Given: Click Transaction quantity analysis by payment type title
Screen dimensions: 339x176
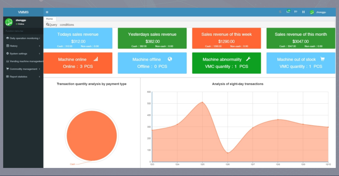Looking at the screenshot, I should 92,84.
